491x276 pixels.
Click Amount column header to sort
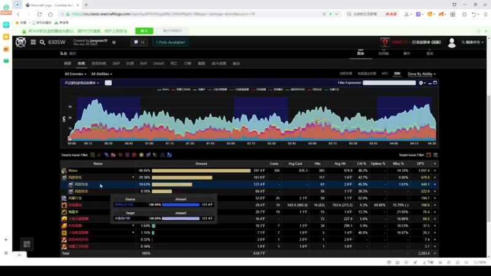click(201, 164)
